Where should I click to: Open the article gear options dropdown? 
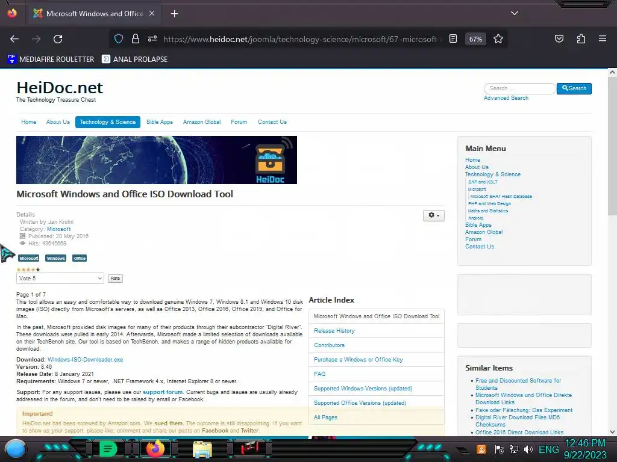coord(434,215)
